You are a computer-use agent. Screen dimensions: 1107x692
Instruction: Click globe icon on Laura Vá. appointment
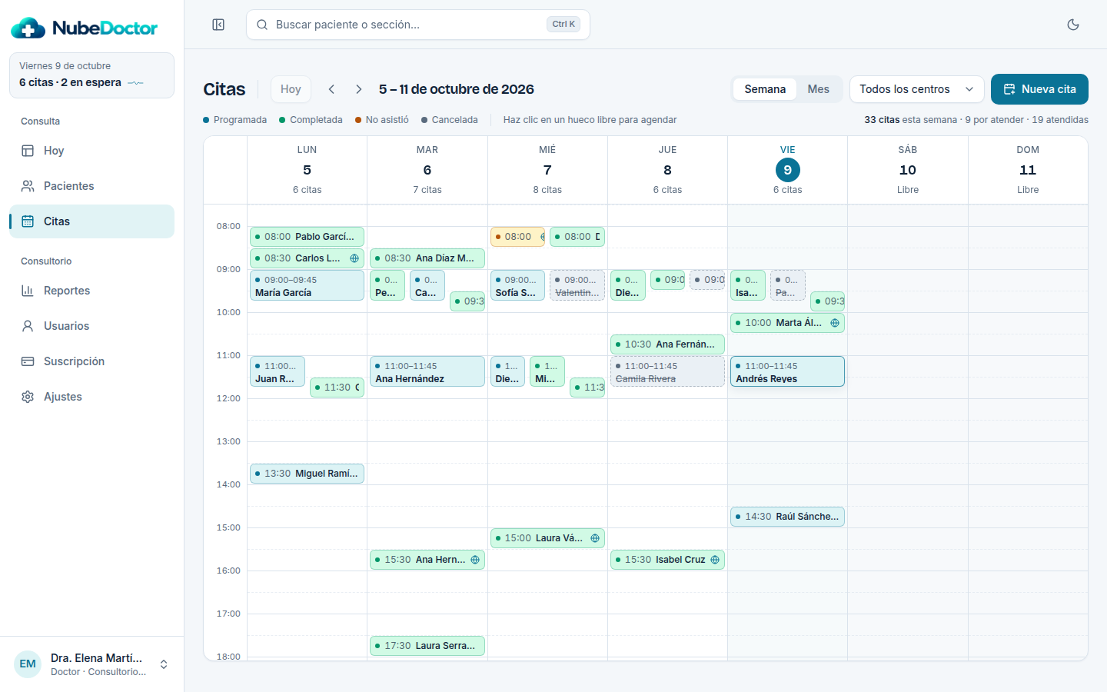pos(595,538)
